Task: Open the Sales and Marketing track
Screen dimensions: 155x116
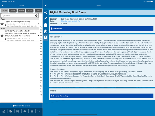Action: (x=102, y=96)
